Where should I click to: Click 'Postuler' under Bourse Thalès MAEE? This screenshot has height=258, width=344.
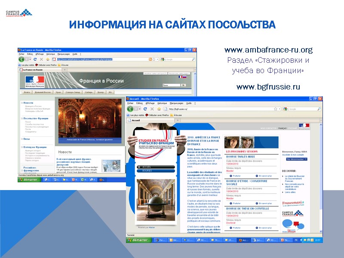(235, 176)
